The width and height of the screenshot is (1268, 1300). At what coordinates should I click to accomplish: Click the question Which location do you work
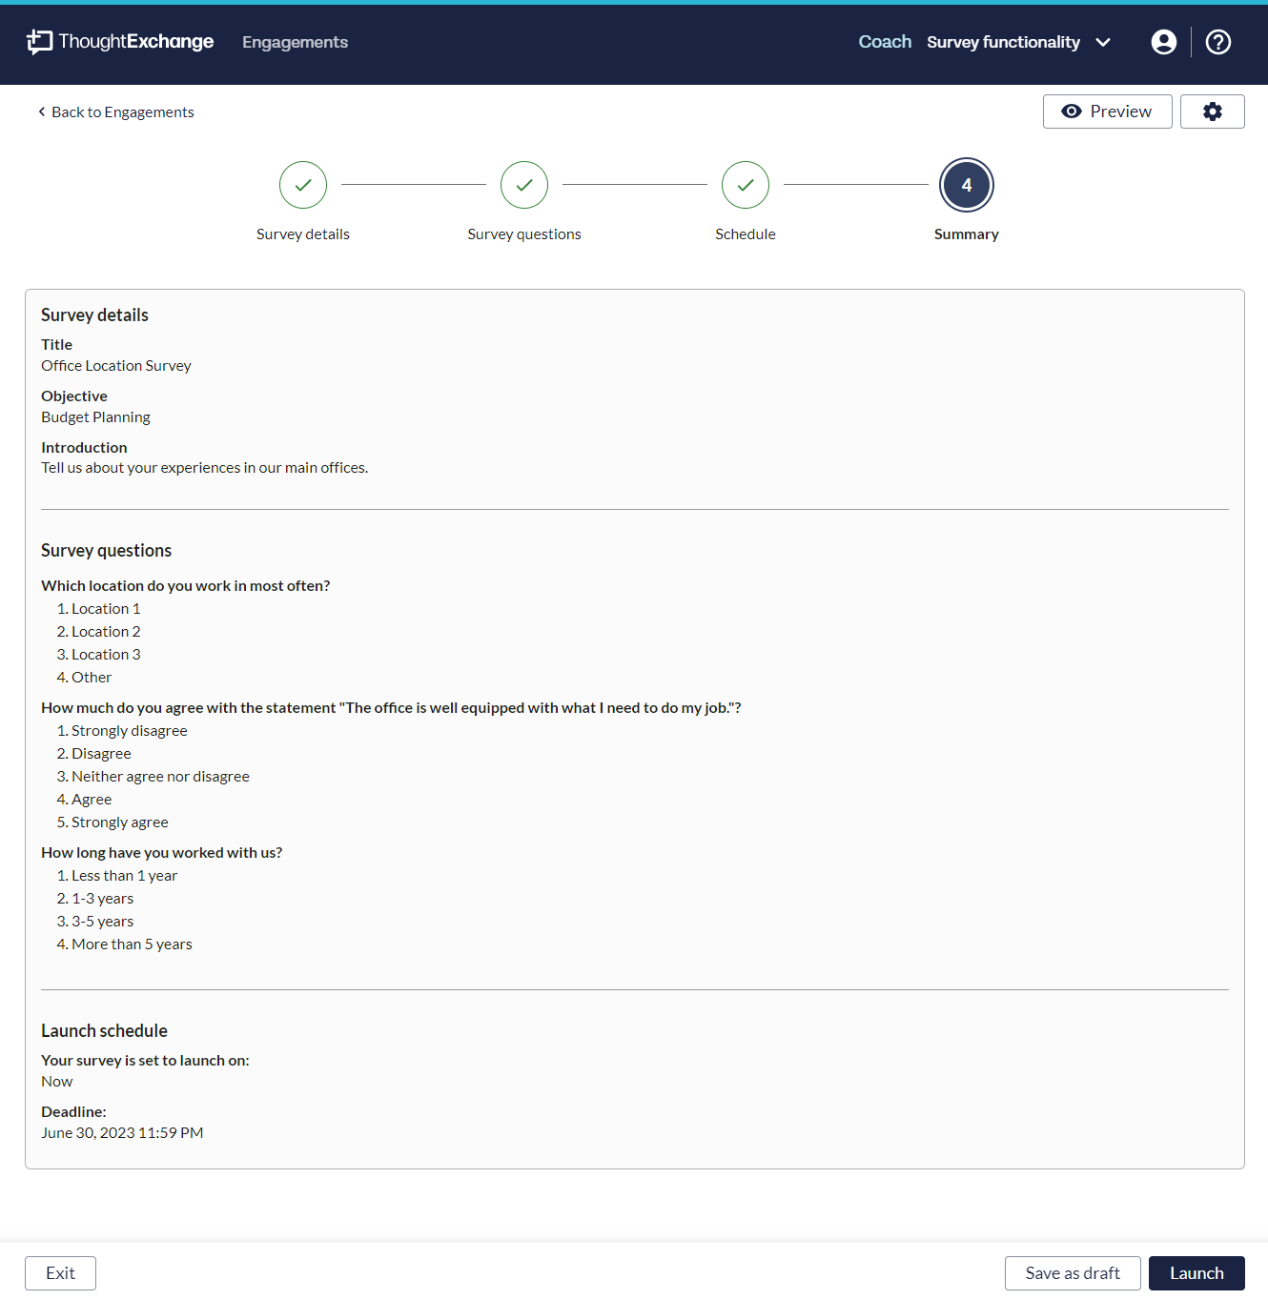186,586
